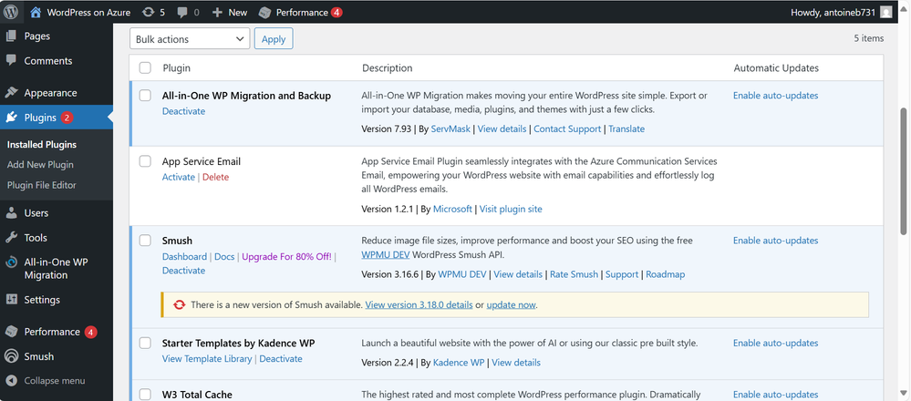Open View version 3.18.0 details link
The width and height of the screenshot is (911, 401).
coord(419,304)
